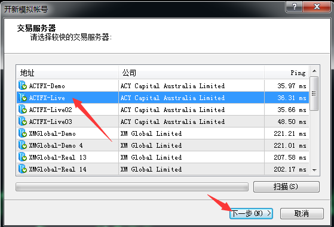Select the ACYFX-Live server row

163,98
